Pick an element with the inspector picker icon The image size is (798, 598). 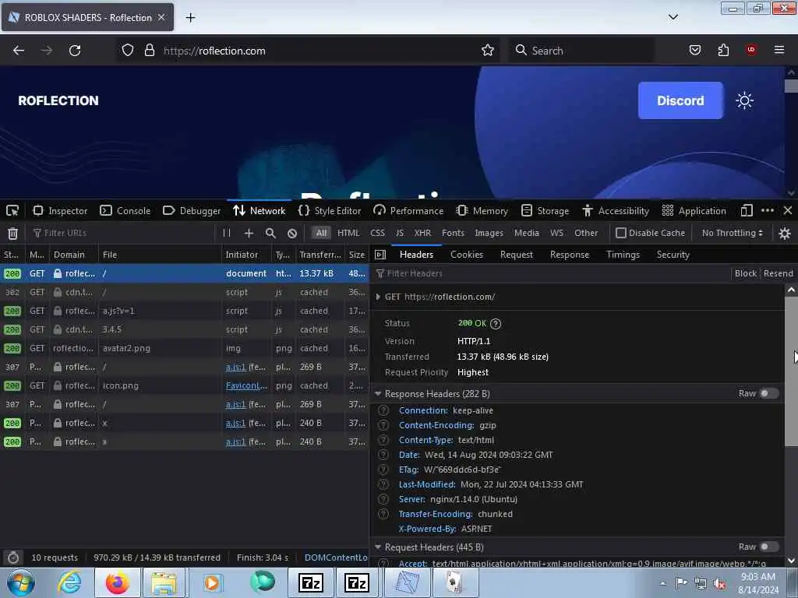(12, 210)
